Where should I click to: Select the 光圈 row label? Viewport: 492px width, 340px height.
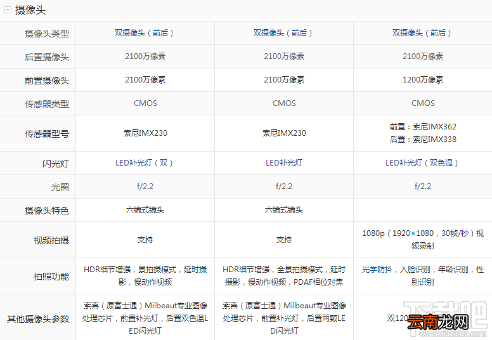pos(60,187)
